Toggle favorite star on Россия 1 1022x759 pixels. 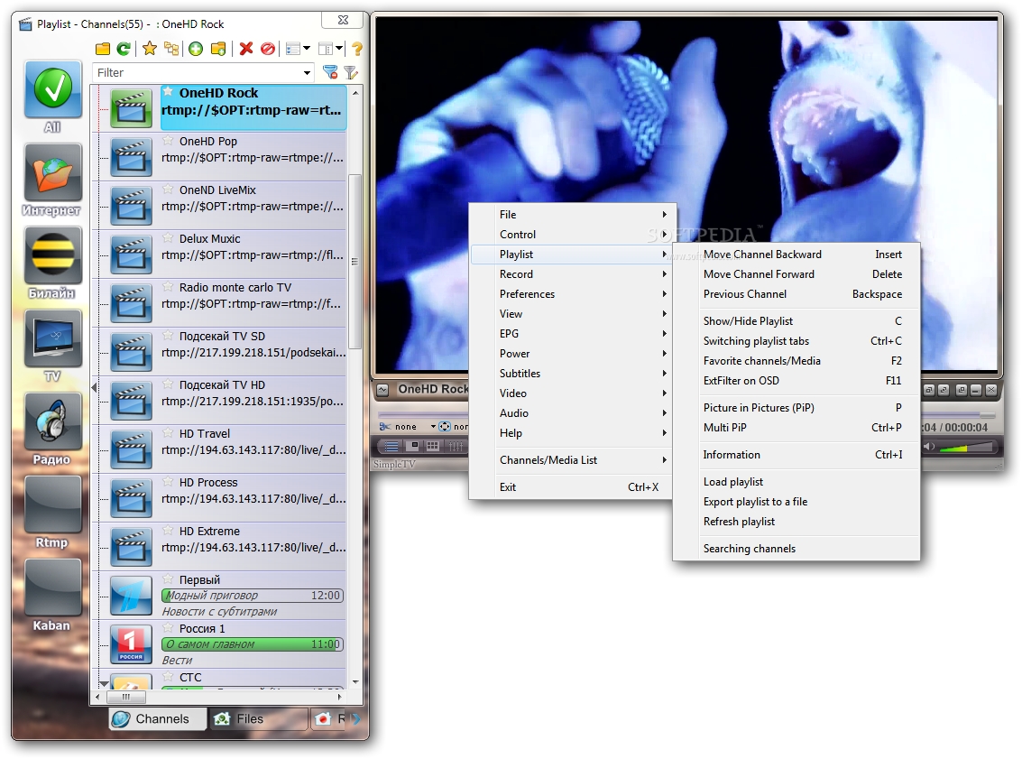coord(168,627)
